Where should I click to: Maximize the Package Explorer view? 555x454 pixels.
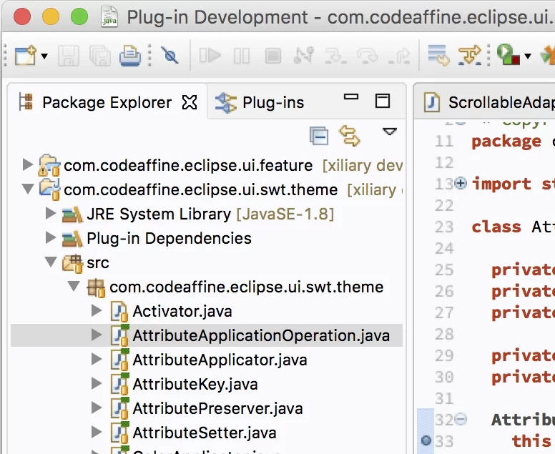tap(382, 102)
